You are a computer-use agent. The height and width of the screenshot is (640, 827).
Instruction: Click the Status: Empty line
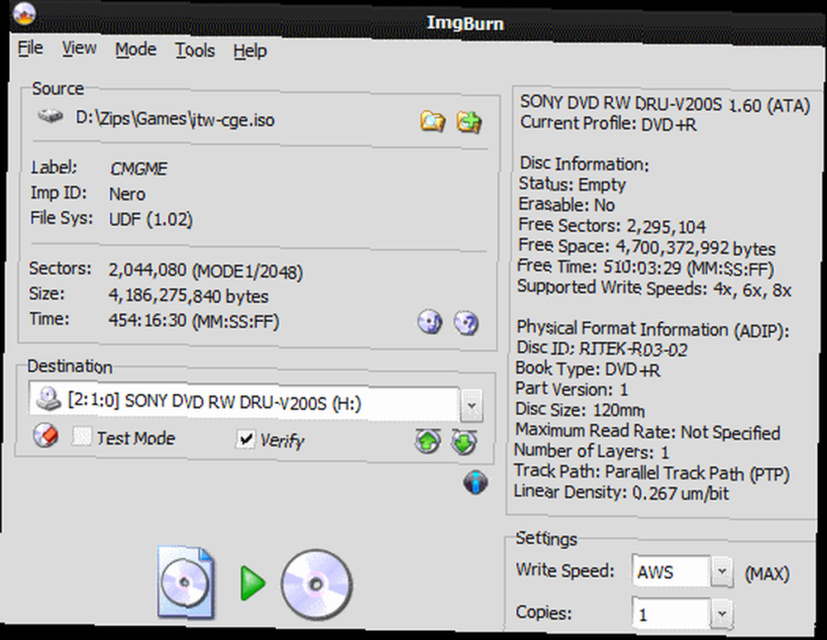(x=571, y=185)
